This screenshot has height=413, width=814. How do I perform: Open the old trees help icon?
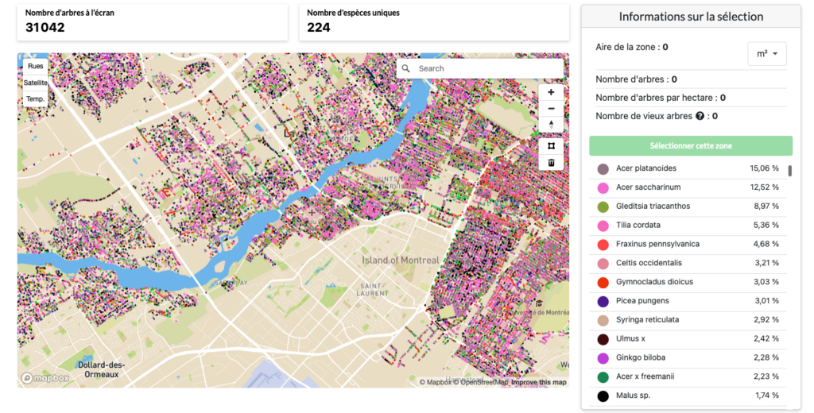pyautogui.click(x=700, y=116)
